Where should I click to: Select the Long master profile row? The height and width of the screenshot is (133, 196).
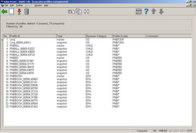click(x=97, y=40)
